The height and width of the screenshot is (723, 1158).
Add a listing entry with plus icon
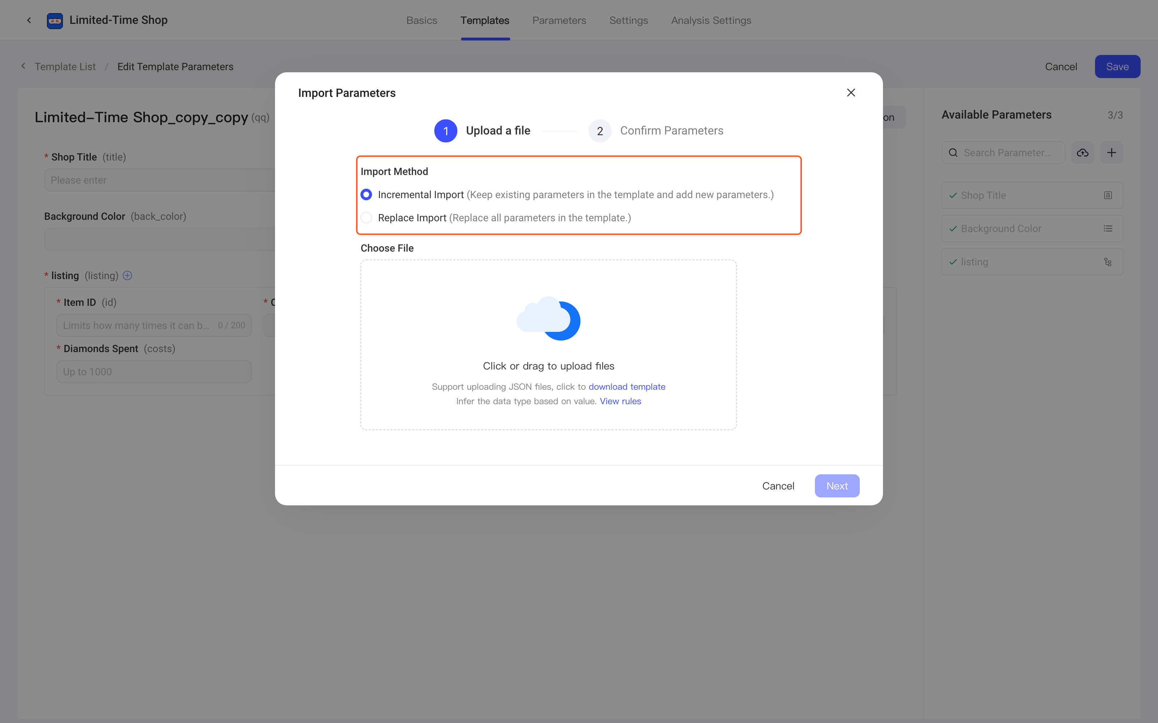tap(127, 275)
